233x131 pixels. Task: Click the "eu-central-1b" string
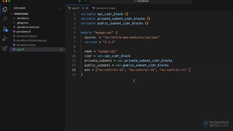142,70
